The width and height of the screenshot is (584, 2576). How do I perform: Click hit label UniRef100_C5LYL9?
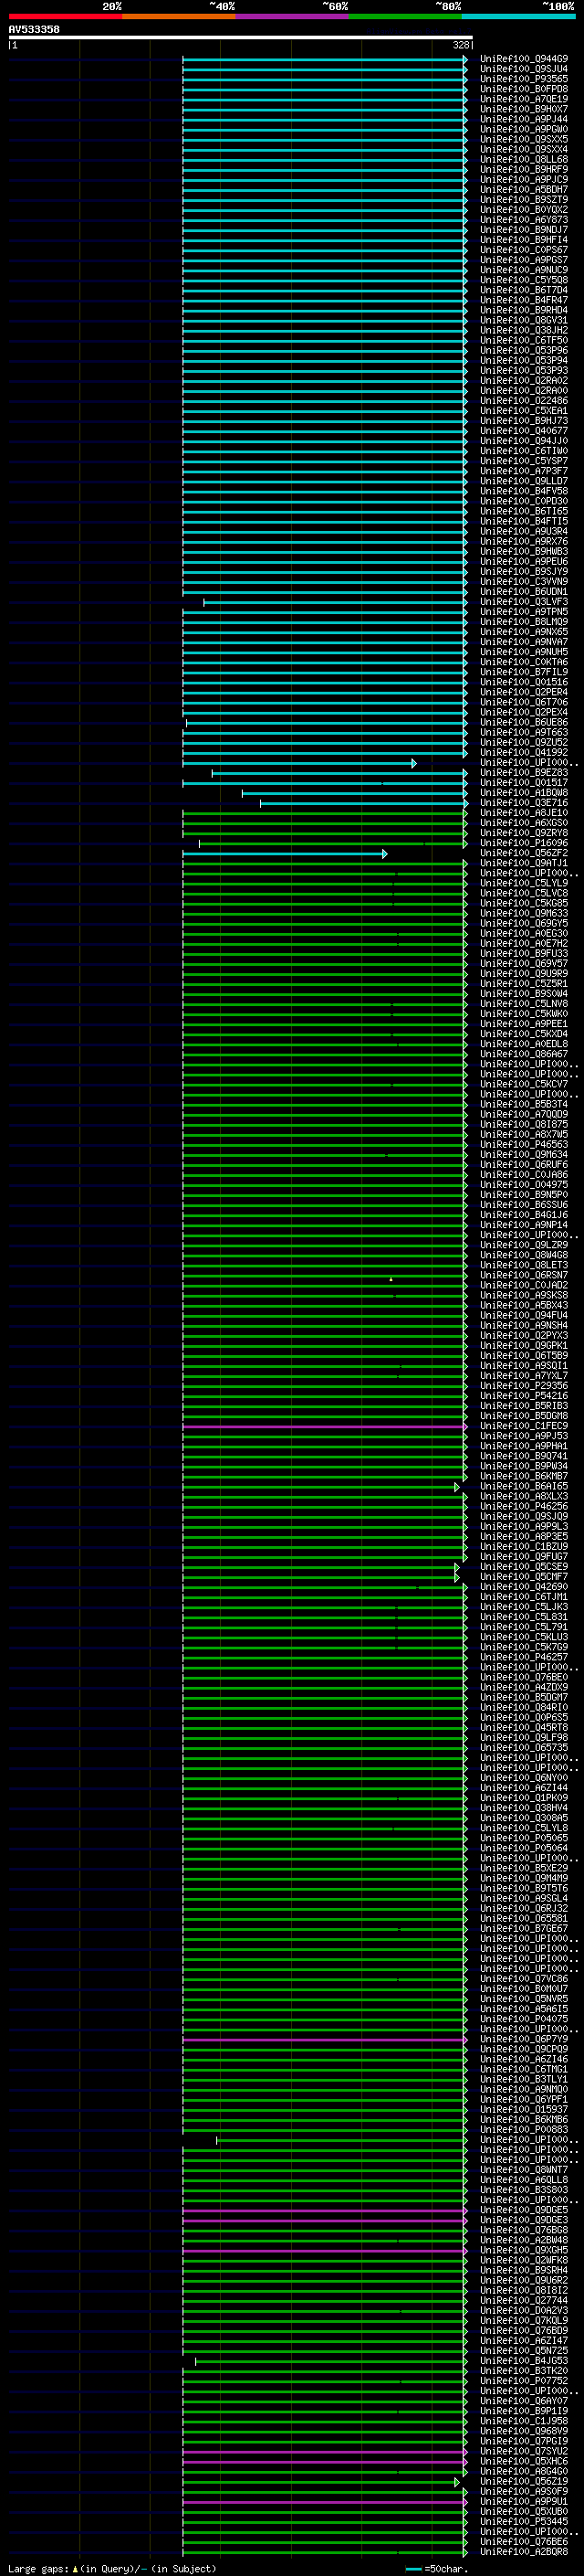tap(524, 883)
